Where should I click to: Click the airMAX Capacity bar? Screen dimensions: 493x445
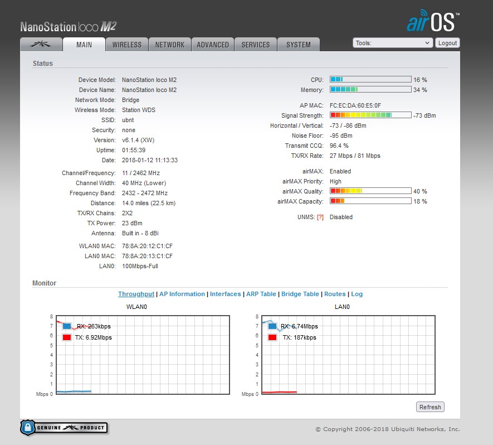(x=370, y=201)
